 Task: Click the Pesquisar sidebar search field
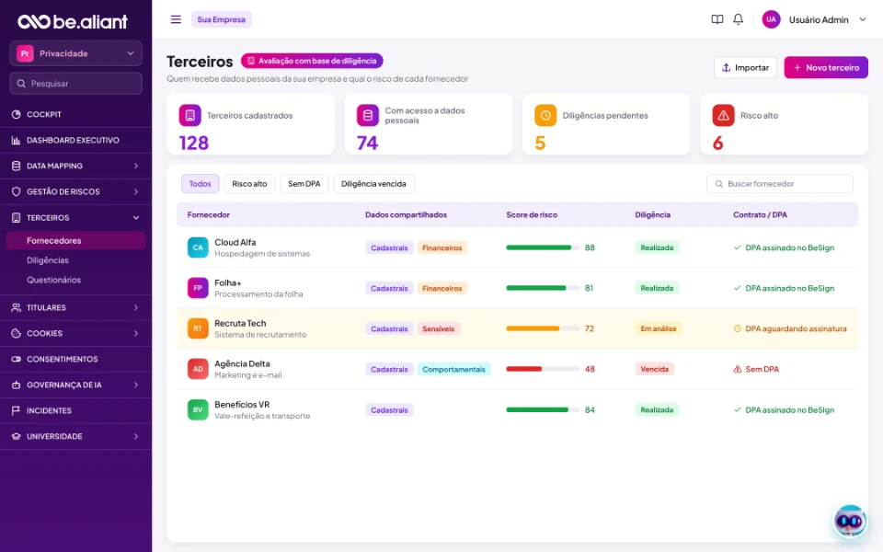coord(76,84)
